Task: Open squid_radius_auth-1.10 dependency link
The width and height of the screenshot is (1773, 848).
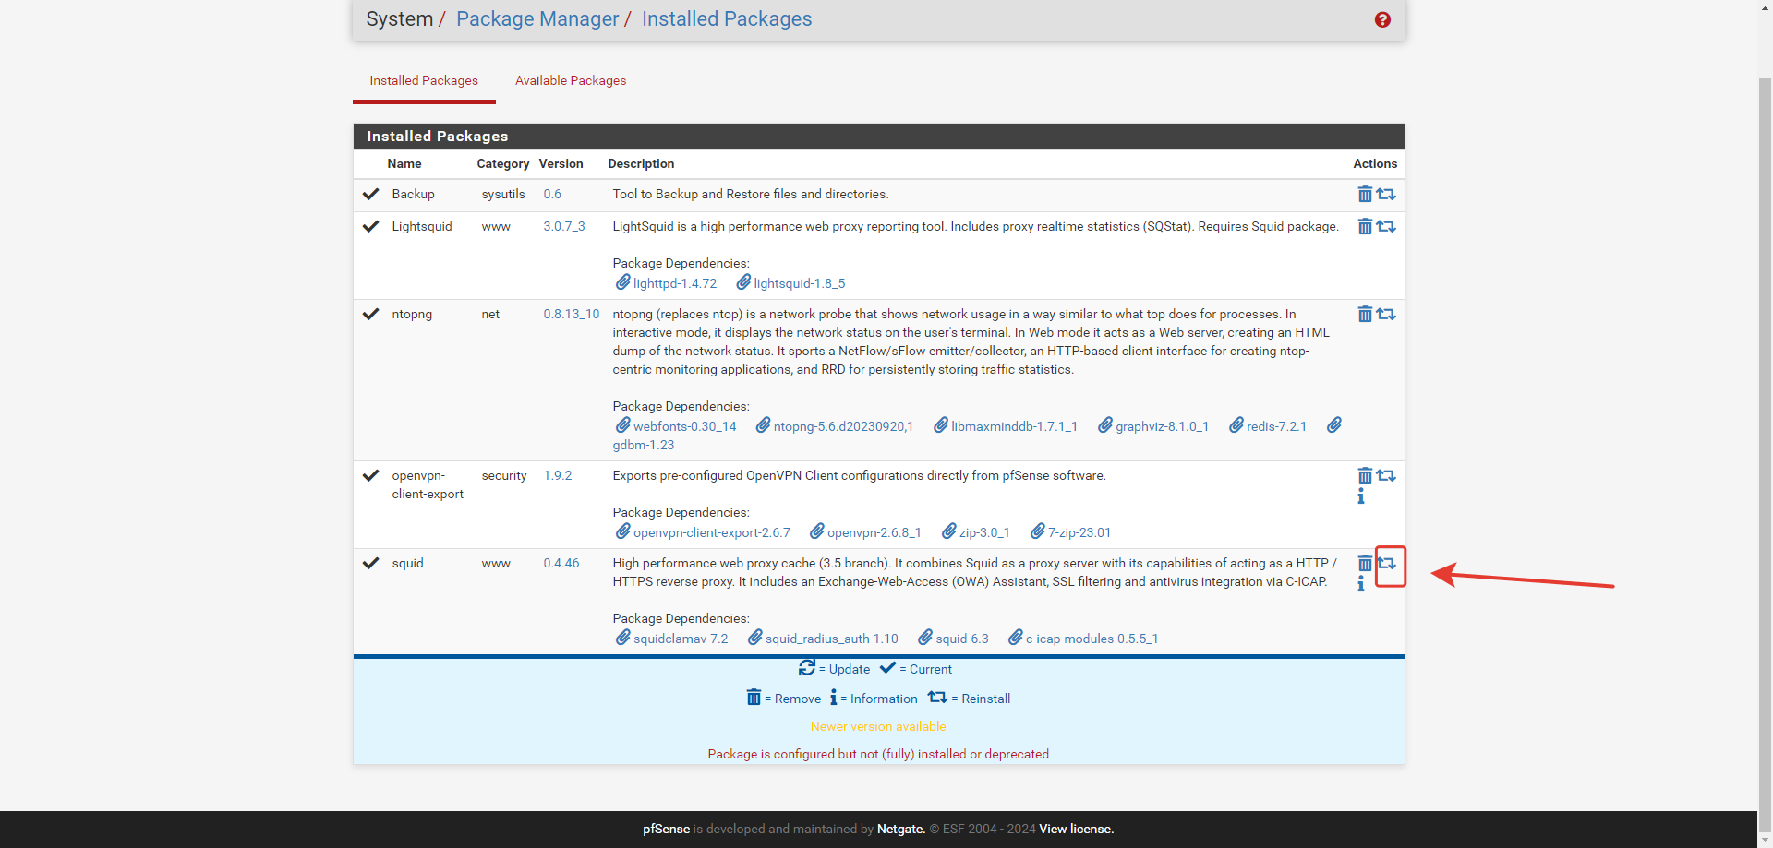Action: point(832,639)
